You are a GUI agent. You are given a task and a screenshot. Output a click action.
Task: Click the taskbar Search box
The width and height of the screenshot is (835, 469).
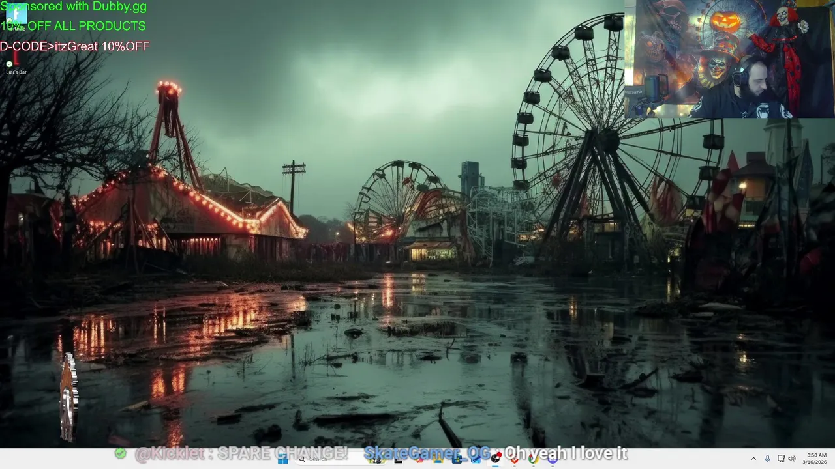click(x=341, y=459)
